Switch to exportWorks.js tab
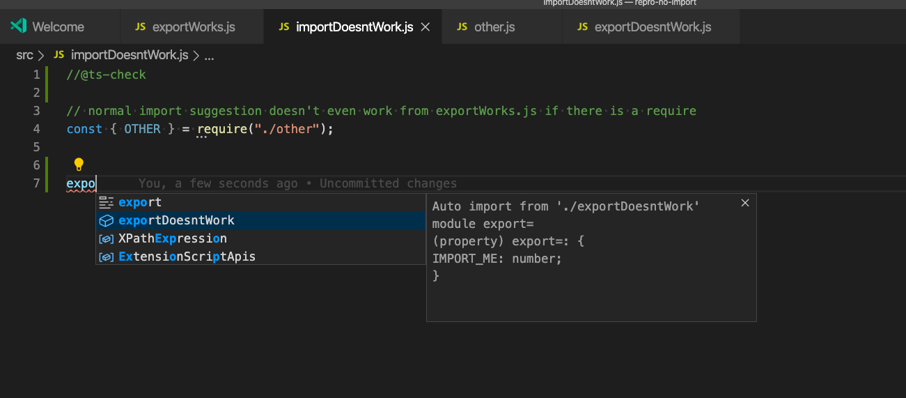 (192, 26)
